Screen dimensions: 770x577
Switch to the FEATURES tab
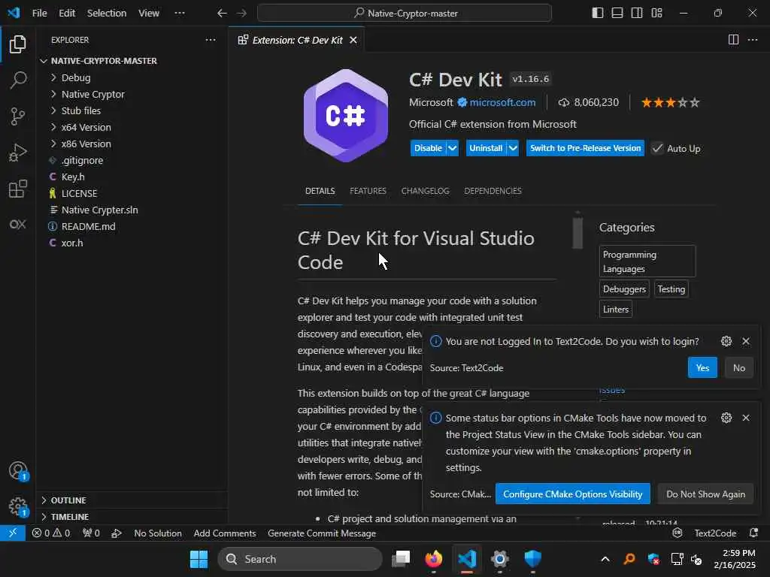coord(368,191)
